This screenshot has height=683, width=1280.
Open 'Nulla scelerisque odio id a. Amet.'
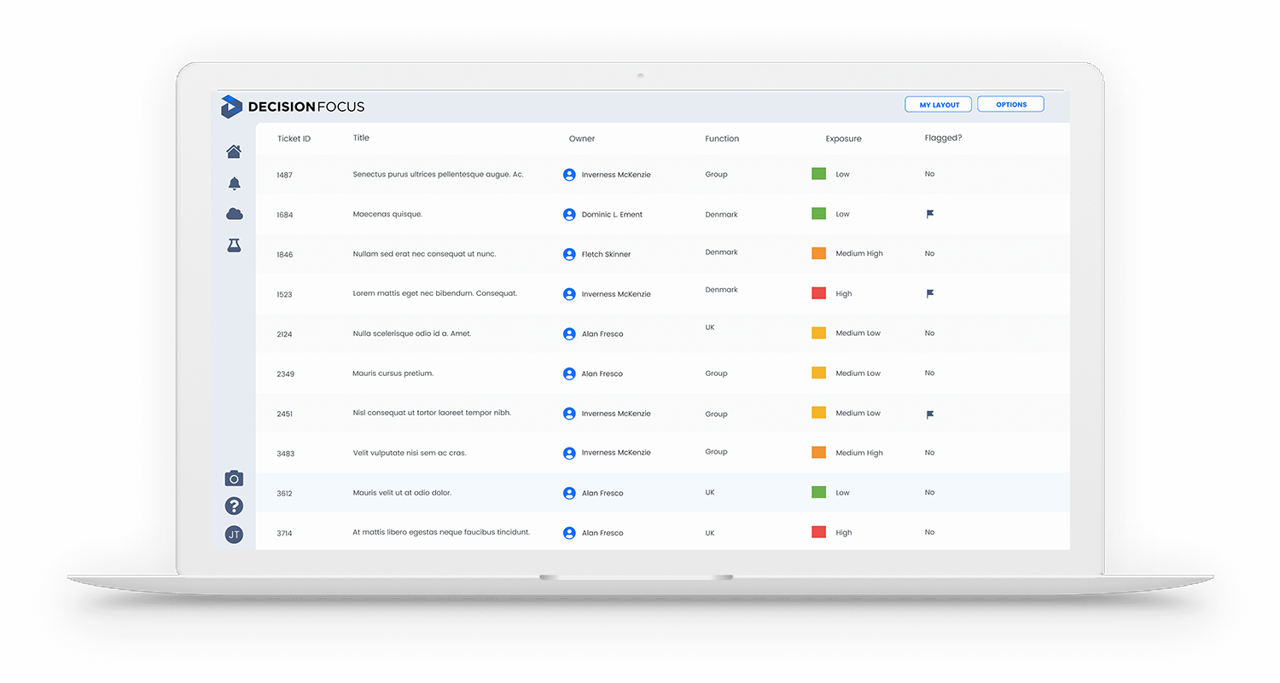411,333
